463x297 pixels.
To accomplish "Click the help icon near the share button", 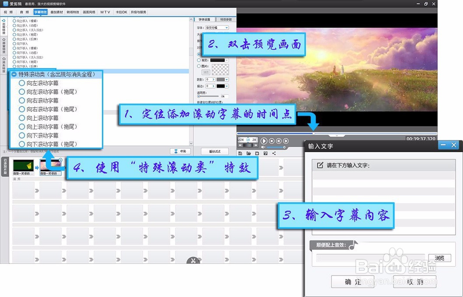I will pos(265,153).
